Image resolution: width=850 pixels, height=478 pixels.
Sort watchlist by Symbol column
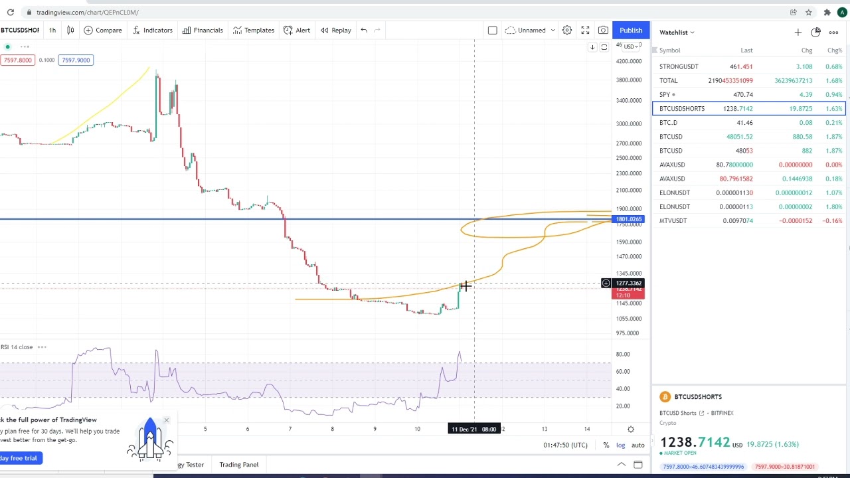click(x=669, y=50)
